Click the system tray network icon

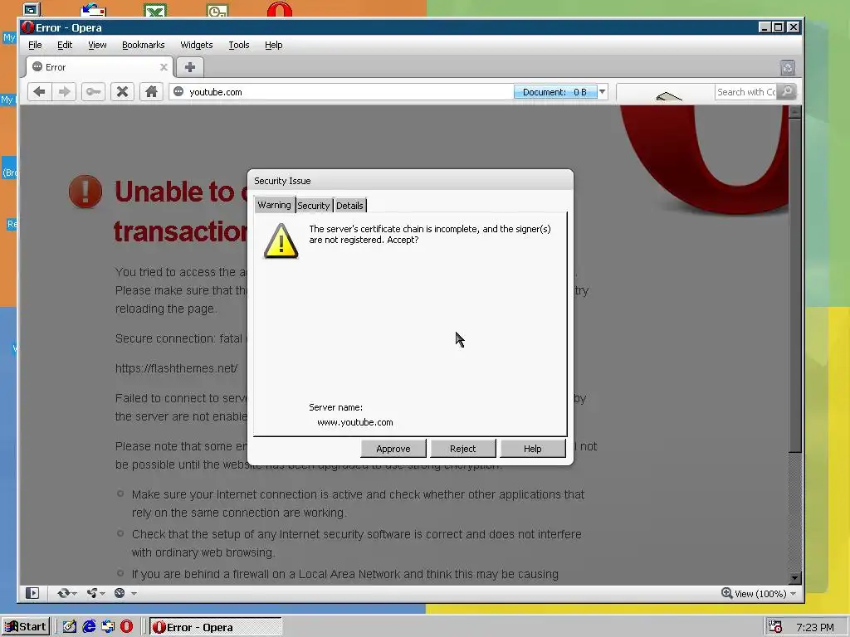coord(775,627)
